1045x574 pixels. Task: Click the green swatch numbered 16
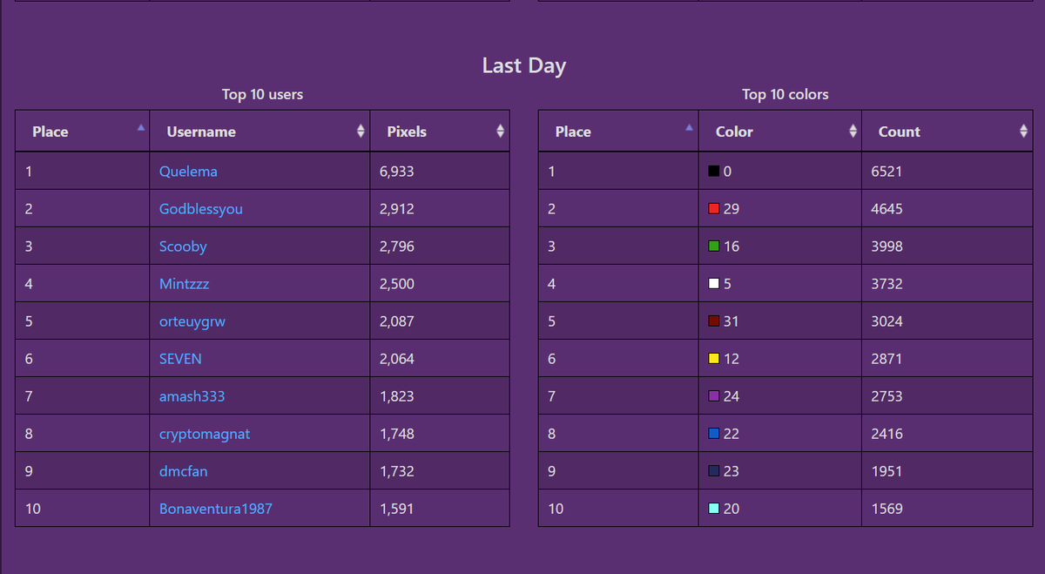pyautogui.click(x=714, y=246)
